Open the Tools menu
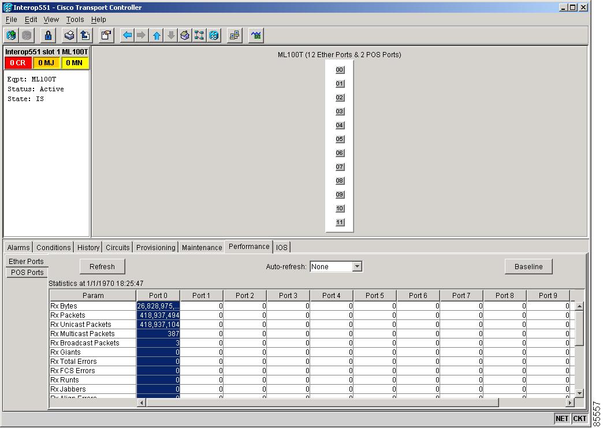 click(x=75, y=19)
